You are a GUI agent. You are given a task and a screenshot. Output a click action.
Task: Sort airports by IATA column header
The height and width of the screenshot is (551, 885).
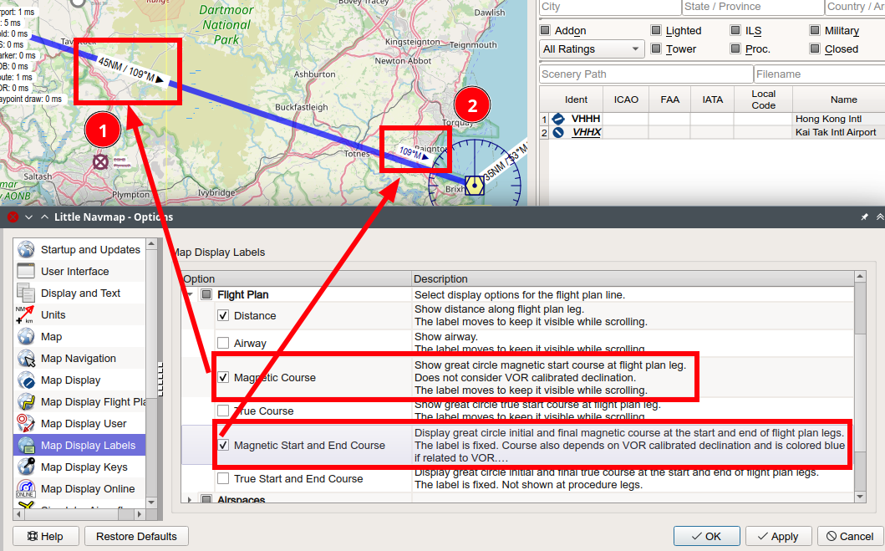[712, 99]
